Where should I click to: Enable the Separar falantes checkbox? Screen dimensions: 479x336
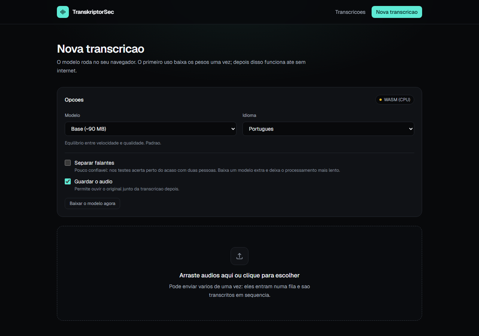click(x=68, y=163)
